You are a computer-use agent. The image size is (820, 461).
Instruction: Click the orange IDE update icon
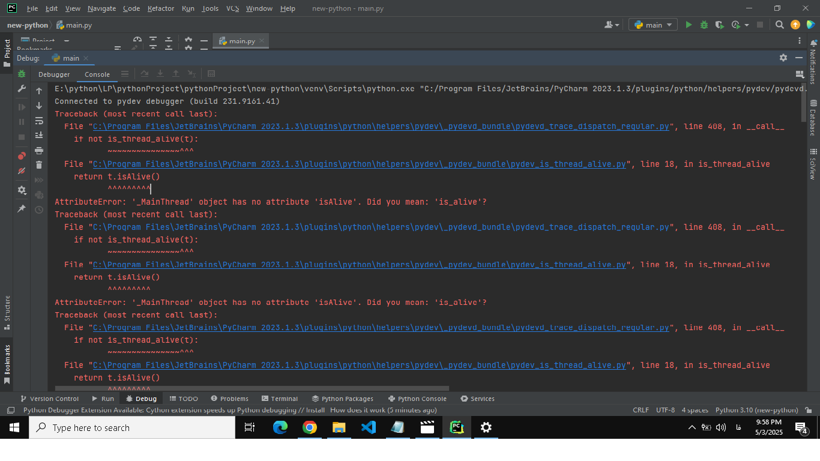[795, 25]
